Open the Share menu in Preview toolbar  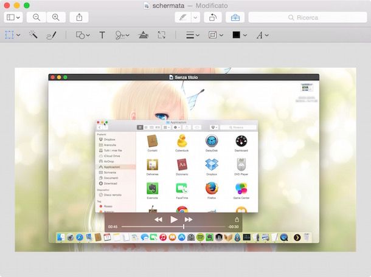(x=79, y=17)
